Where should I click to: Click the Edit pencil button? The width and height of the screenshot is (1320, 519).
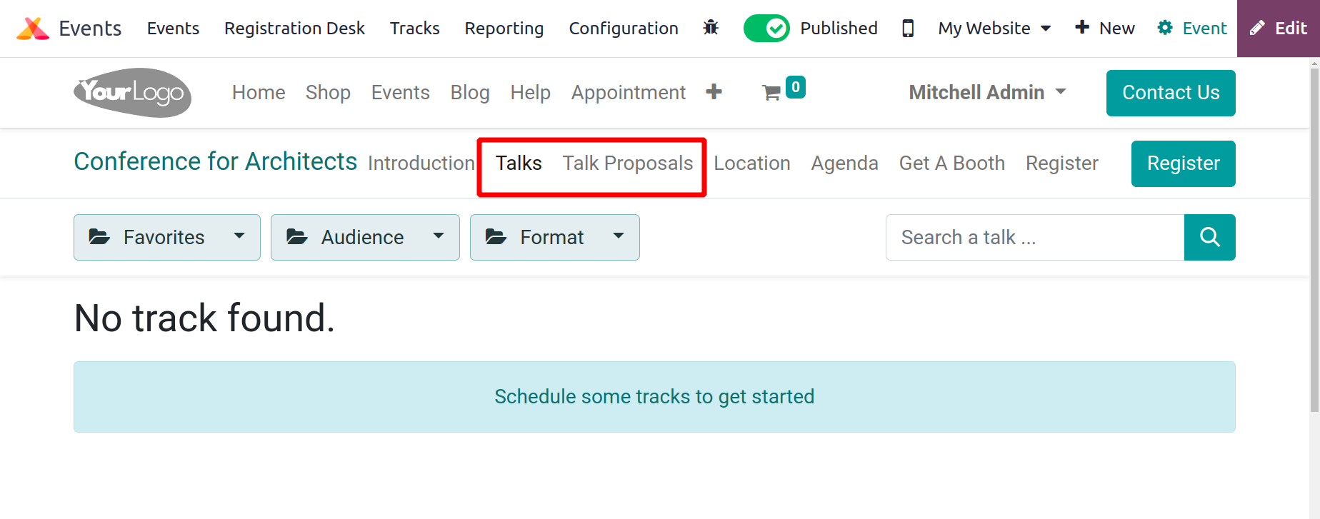[1279, 29]
